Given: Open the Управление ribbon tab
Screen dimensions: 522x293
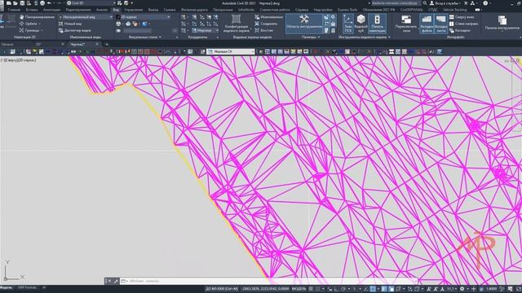Looking at the screenshot, I should [x=133, y=10].
